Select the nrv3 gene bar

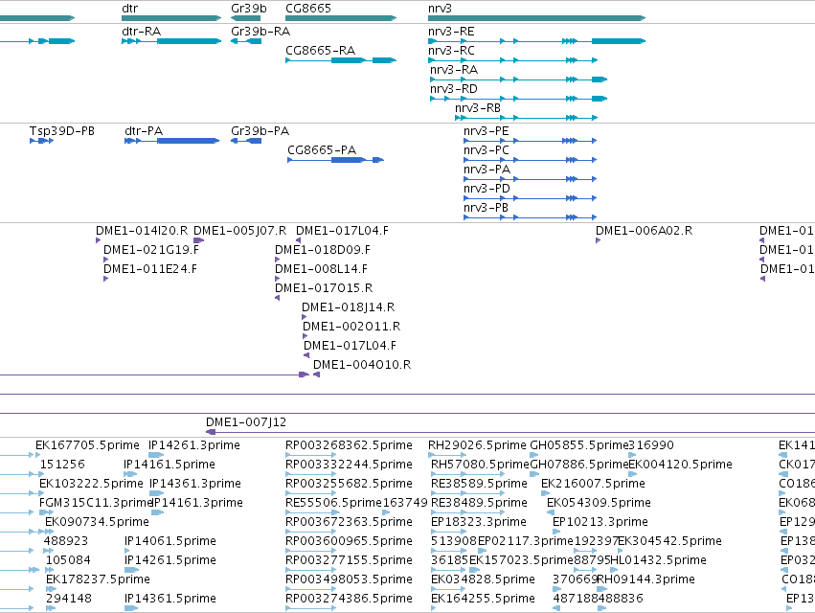[537, 18]
